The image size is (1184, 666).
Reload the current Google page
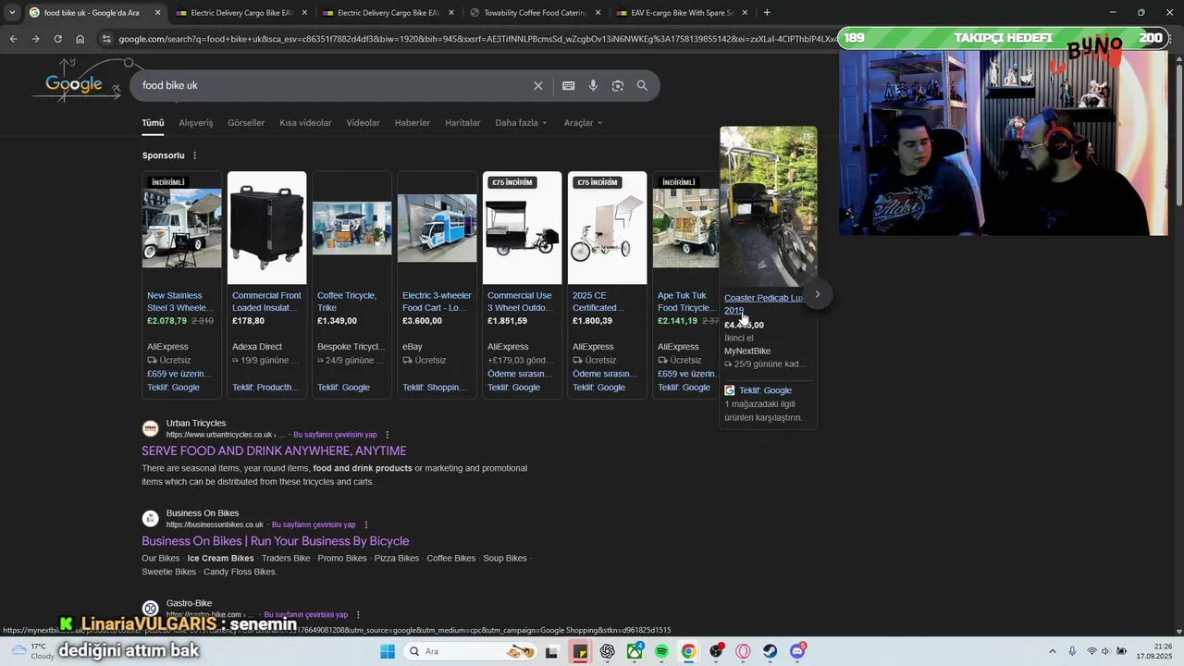(x=57, y=39)
